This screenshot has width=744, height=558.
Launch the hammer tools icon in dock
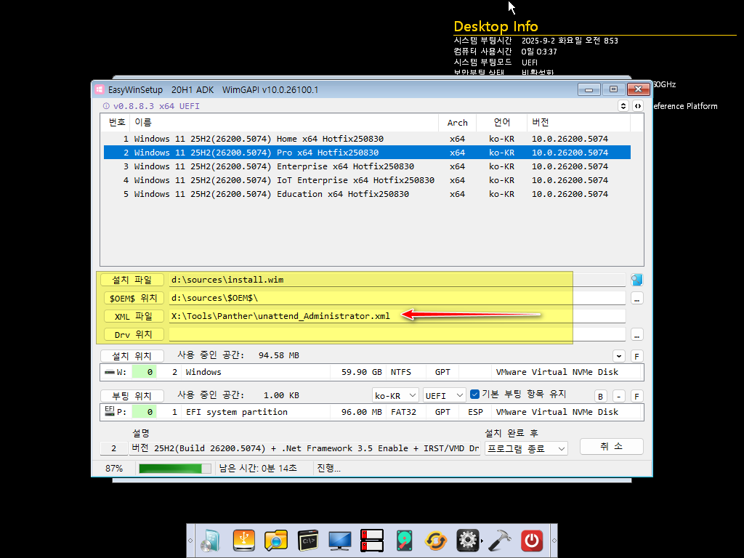click(500, 540)
